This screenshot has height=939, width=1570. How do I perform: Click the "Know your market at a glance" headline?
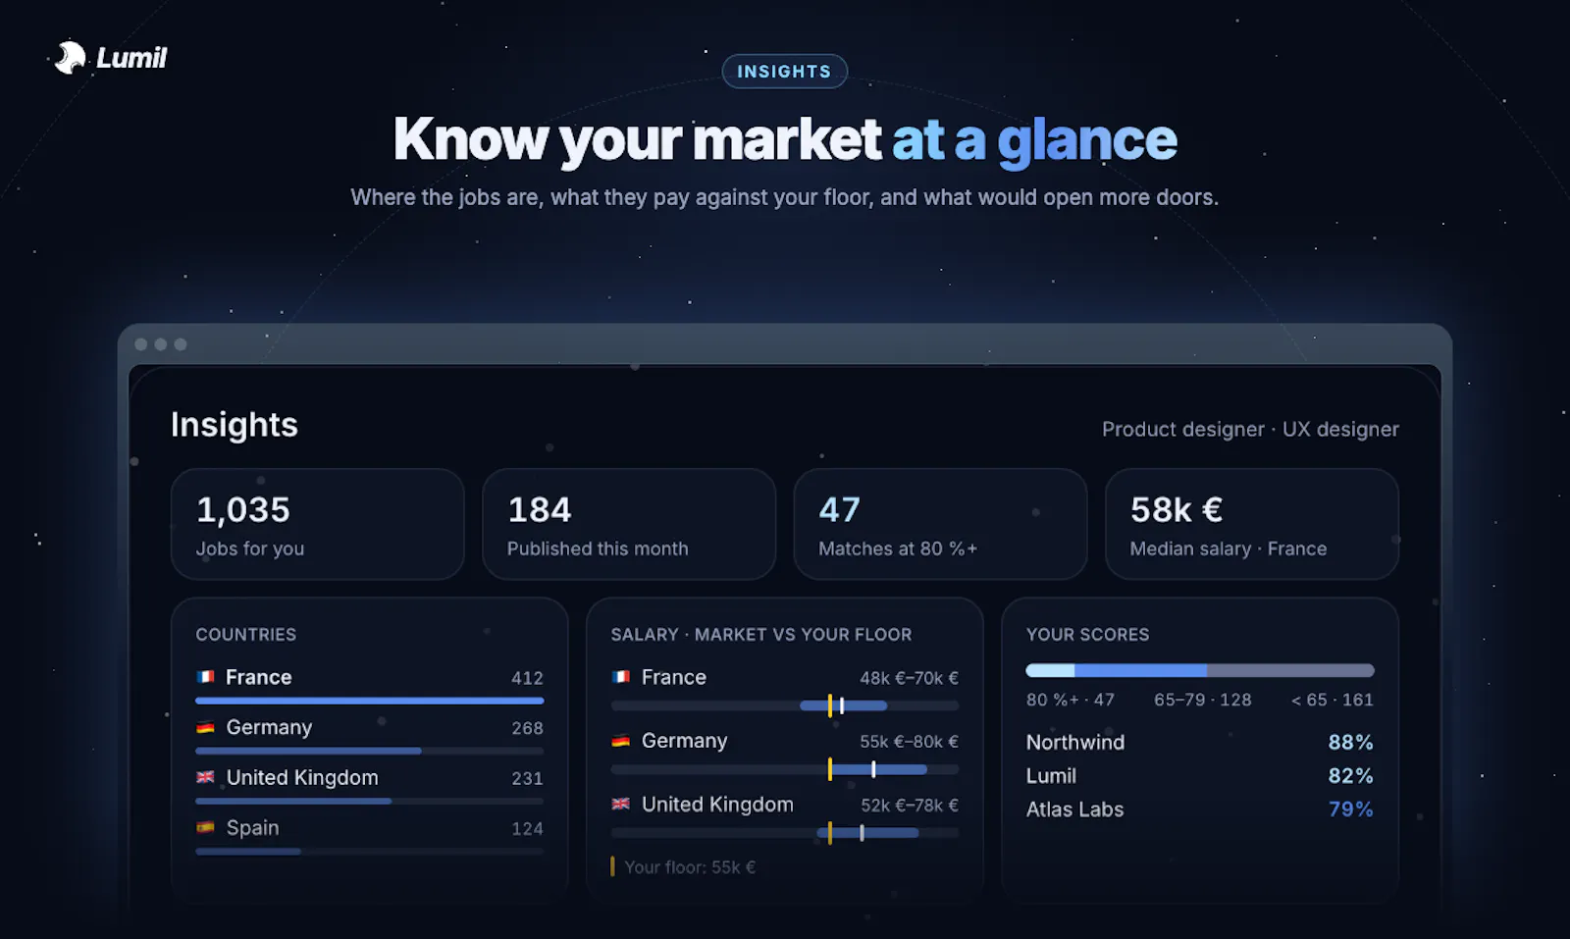point(785,139)
